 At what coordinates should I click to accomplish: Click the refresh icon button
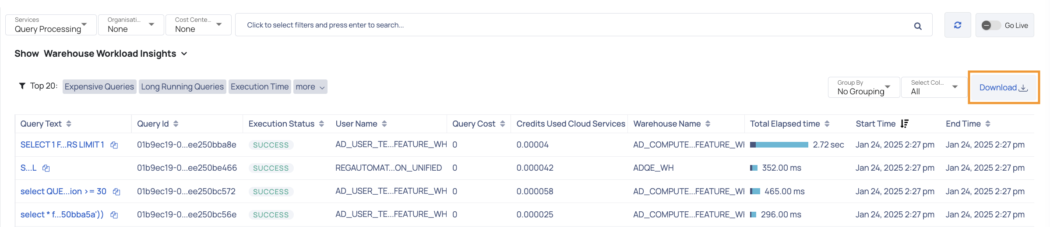point(958,25)
